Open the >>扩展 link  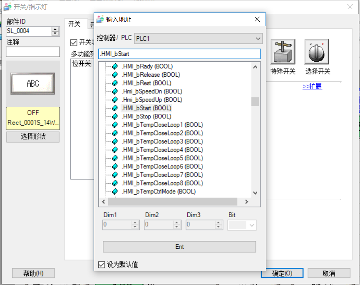coord(312,86)
